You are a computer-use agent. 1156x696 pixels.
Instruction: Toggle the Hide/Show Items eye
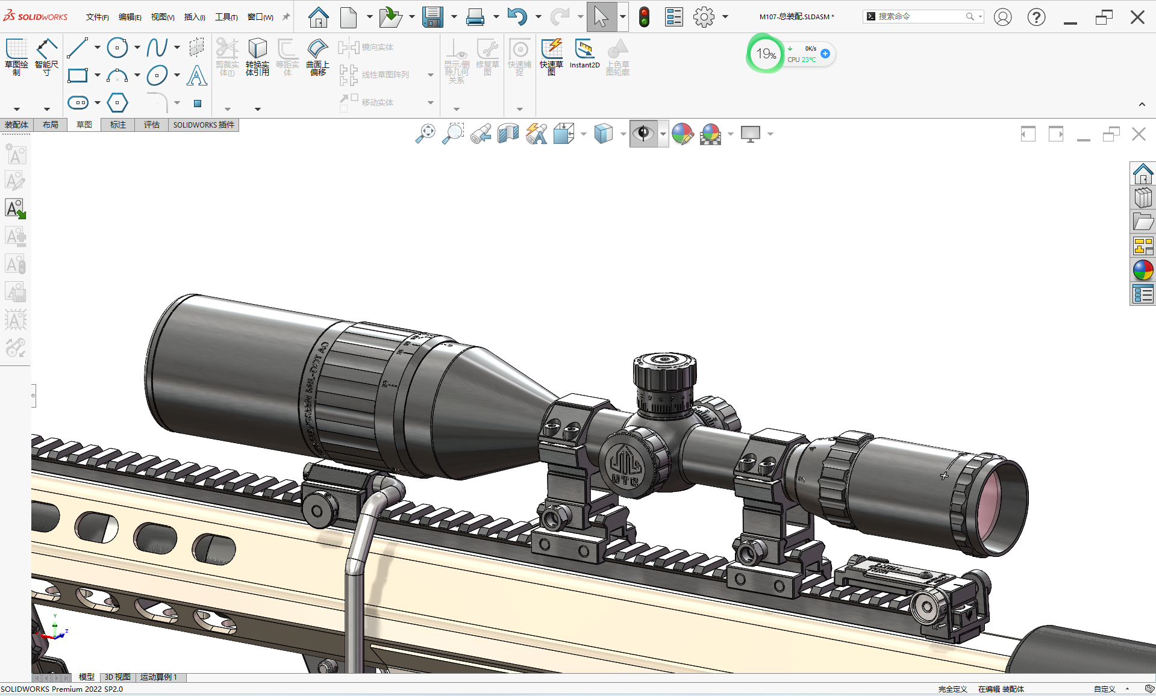tap(643, 134)
